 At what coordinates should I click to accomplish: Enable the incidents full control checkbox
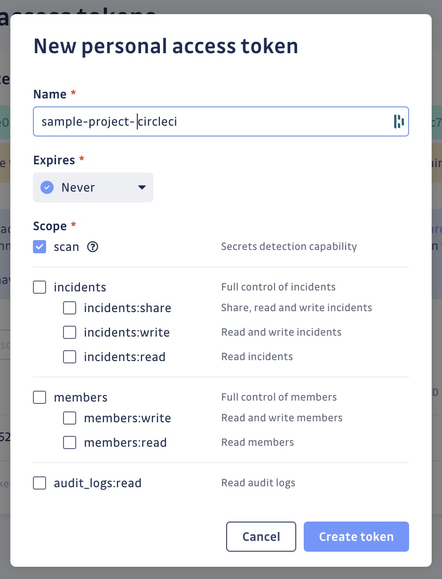[39, 287]
